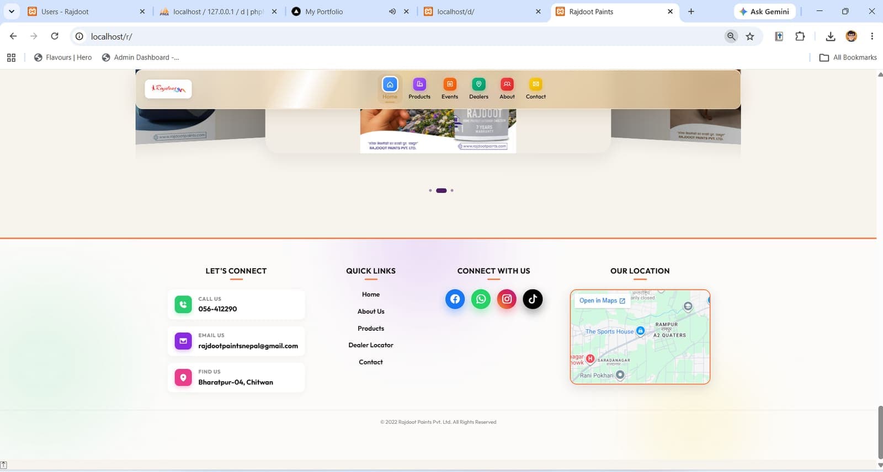Open the Dealers nav icon

[x=478, y=84]
